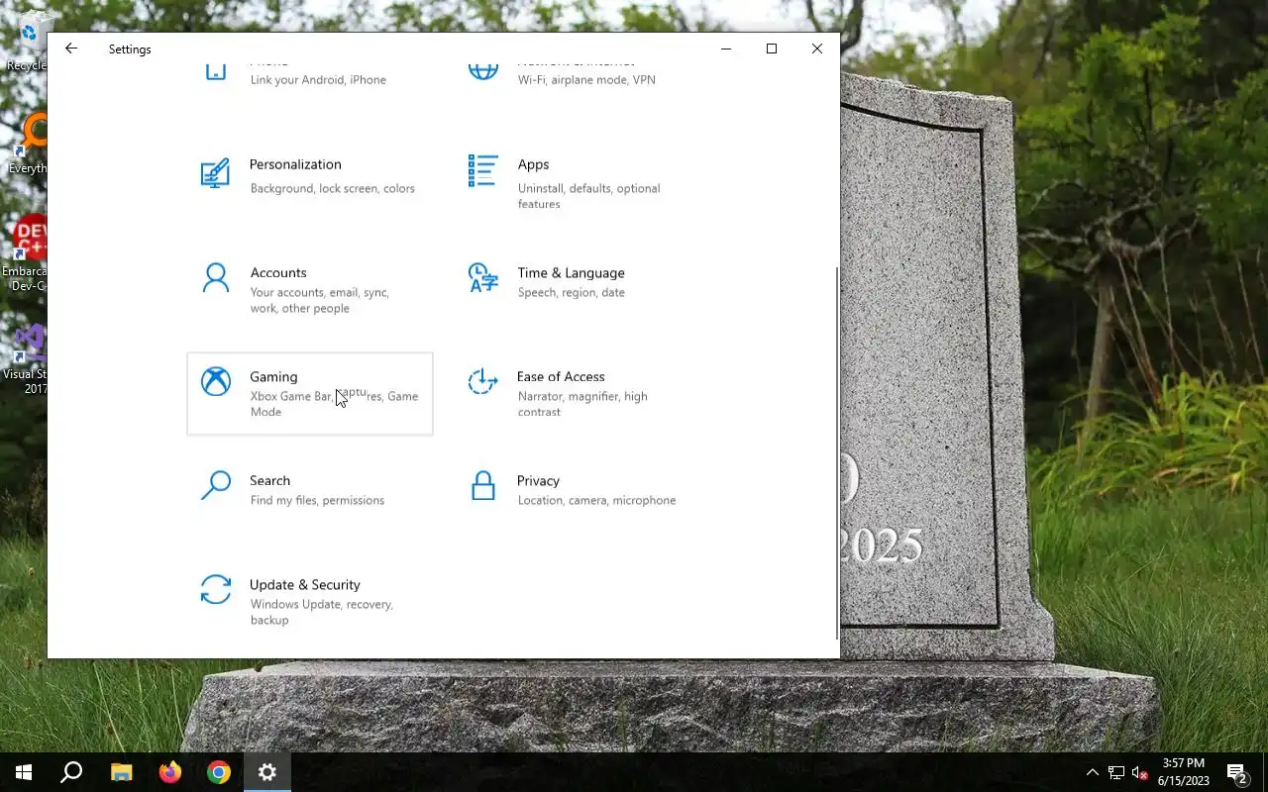
Task: Go back with the Settings back arrow
Action: (x=71, y=49)
